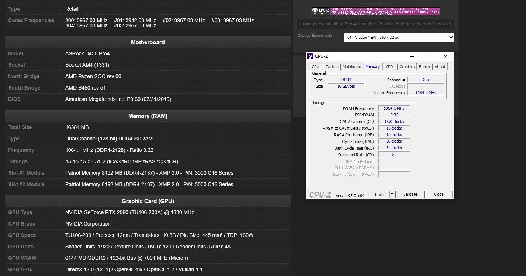Image resolution: width=526 pixels, height=276 pixels.
Task: Click the Motherboard section header
Action: (x=148, y=42)
